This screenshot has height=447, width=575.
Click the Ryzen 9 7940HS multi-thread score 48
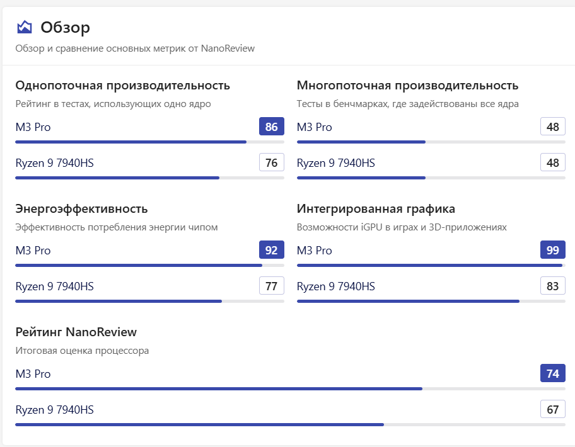(x=553, y=162)
